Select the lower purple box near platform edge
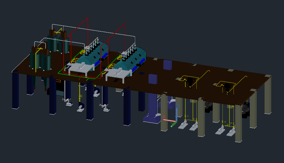The image size is (284, 163). (153, 79)
